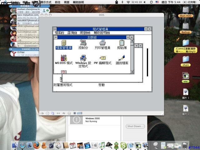The height and width of the screenshot is (150, 200).
Task: Open the 讀我檔案 (Read Me) icon
Action: 122,60
